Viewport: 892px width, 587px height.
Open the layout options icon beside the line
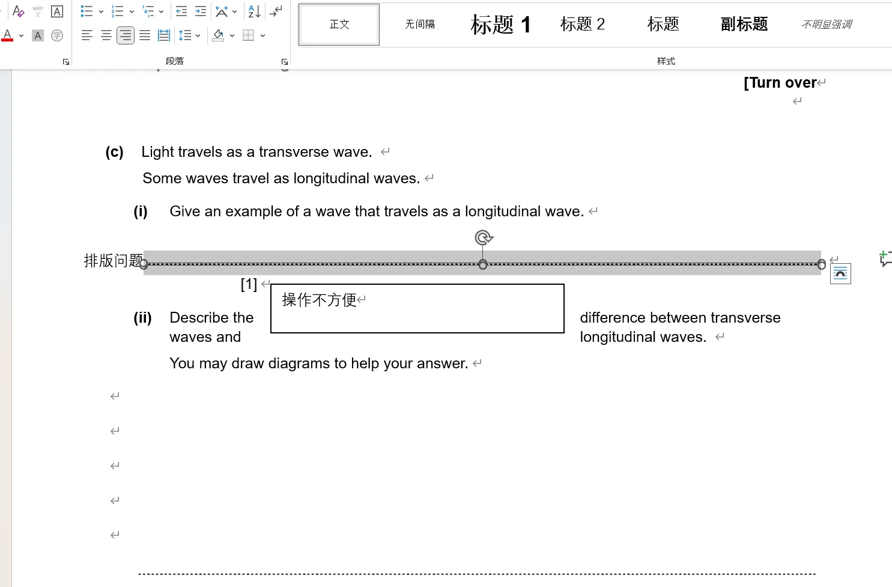(x=840, y=274)
